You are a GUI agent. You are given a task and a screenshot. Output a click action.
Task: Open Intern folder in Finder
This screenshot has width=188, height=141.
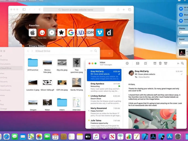click(62, 102)
